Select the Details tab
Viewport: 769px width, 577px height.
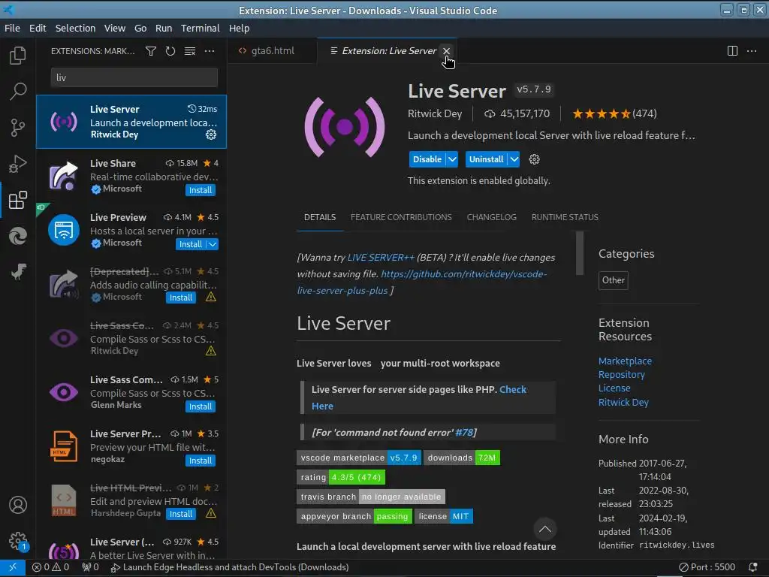point(320,217)
